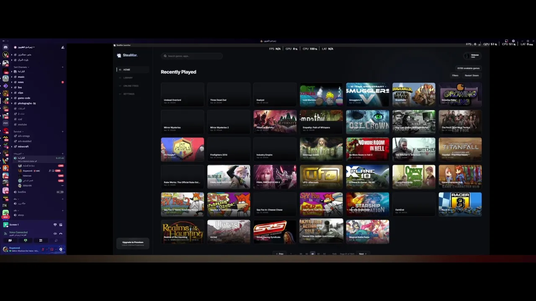The image size is (536, 301).
Task: Expand threads arrow beside minecraft channel
Action: 12,146
